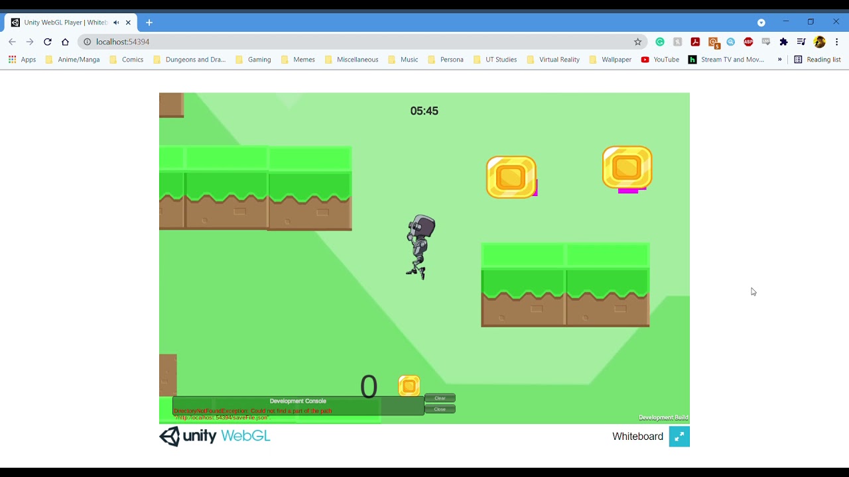Open the blue magnifier search extension
Screen dimensions: 849x477
point(731,42)
